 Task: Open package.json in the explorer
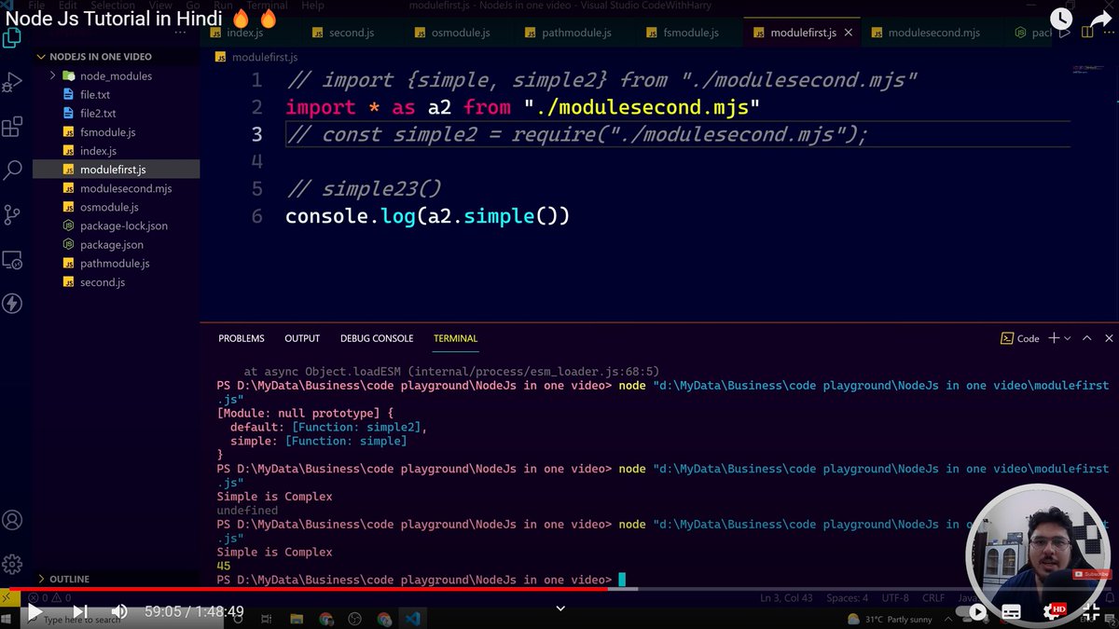coord(115,244)
